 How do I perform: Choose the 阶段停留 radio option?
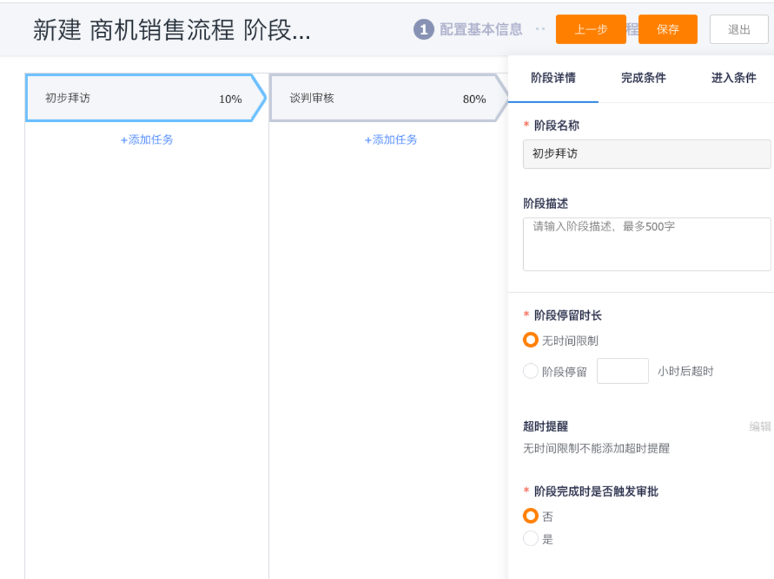tap(531, 371)
